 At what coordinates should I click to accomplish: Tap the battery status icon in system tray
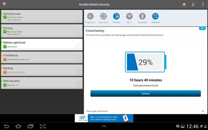point(205,126)
